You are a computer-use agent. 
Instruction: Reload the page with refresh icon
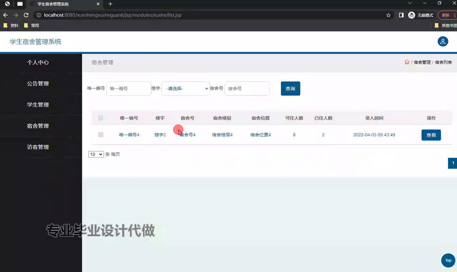(x=26, y=15)
